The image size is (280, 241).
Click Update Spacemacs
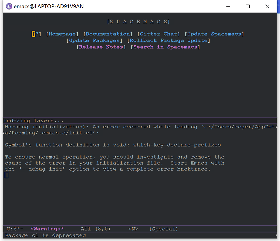214,34
